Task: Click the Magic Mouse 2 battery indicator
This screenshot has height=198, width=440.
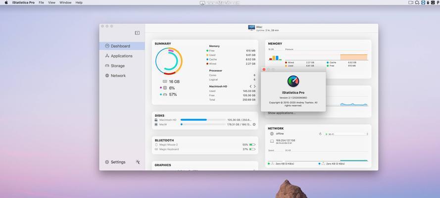Action: click(252, 145)
